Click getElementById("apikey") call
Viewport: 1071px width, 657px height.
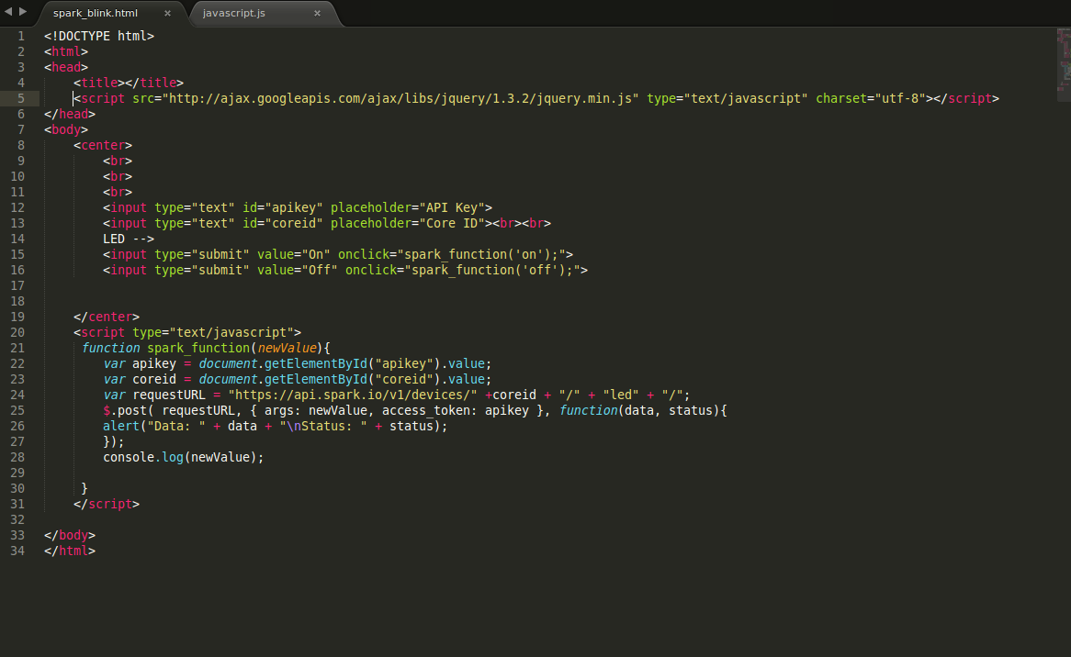[x=353, y=363]
